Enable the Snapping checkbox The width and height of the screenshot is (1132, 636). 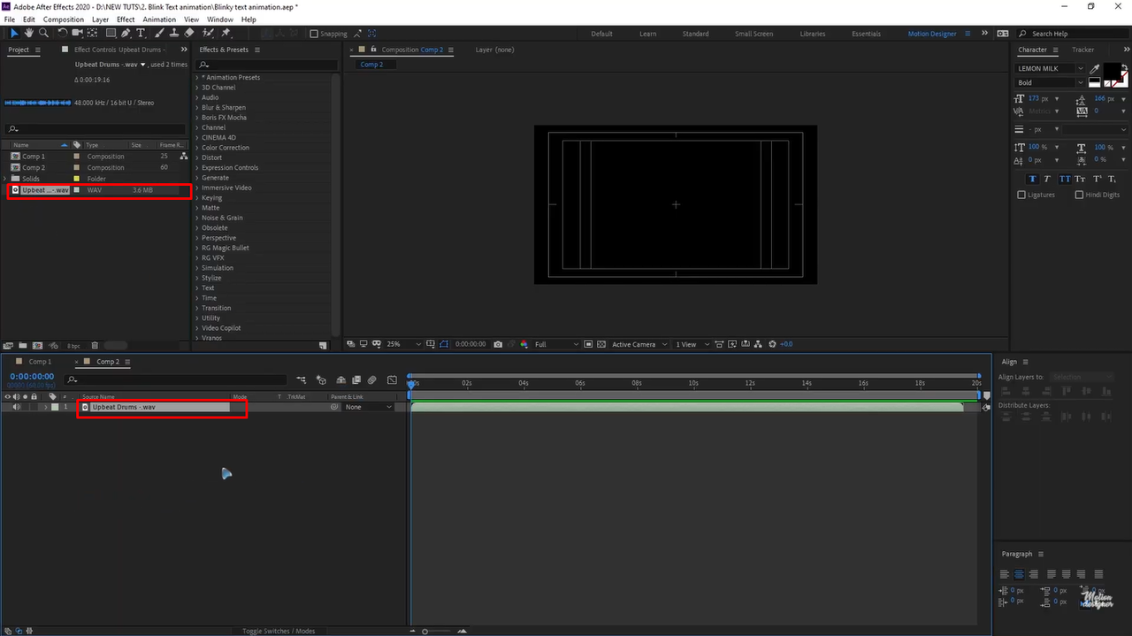tap(314, 34)
